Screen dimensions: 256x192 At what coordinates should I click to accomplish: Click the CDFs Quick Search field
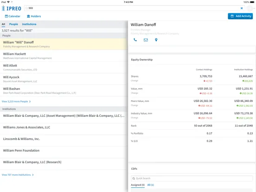tap(192, 178)
